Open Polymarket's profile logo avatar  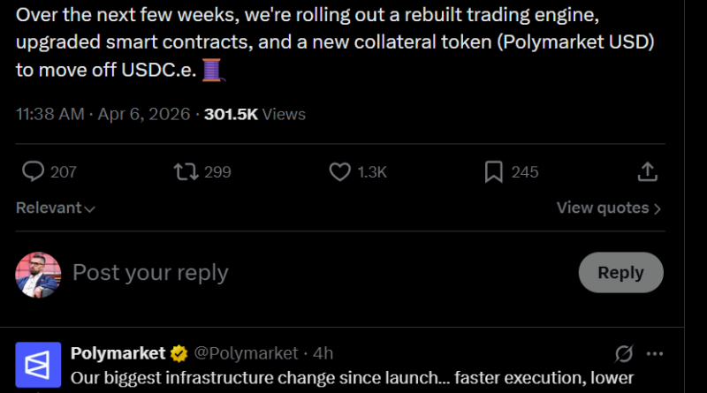tap(38, 364)
